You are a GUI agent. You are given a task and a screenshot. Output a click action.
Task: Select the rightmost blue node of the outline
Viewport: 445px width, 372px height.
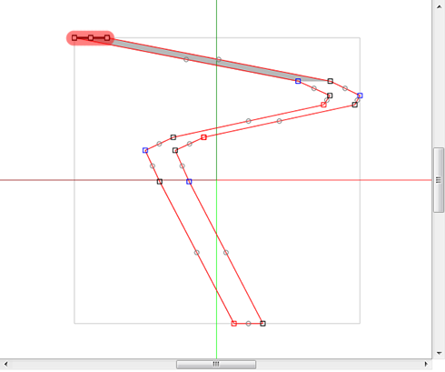[360, 96]
